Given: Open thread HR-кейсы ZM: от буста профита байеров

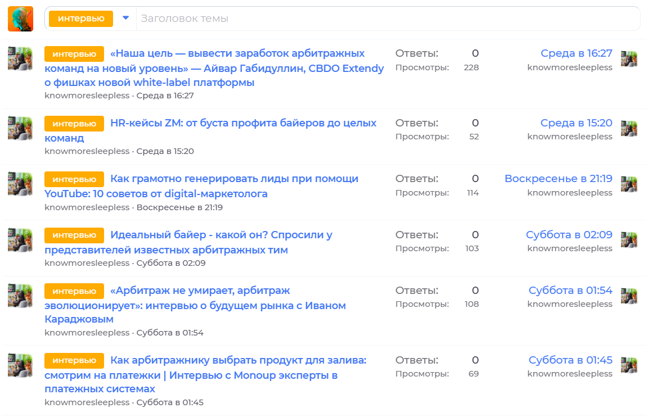Looking at the screenshot, I should pyautogui.click(x=210, y=130).
